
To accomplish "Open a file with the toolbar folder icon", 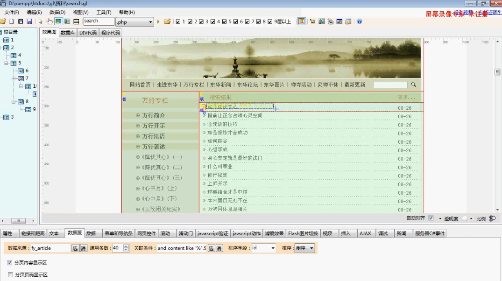I will click(x=3, y=21).
